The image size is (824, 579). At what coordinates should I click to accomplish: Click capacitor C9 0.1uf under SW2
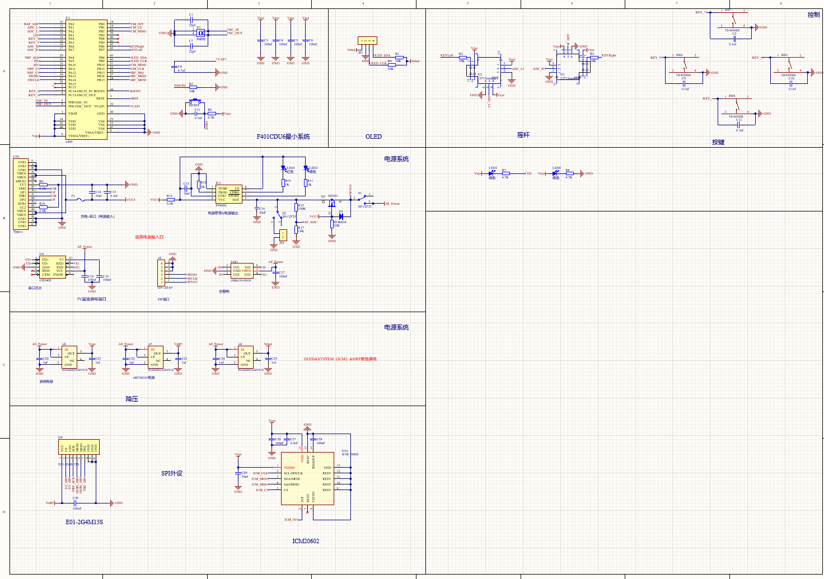685,83
